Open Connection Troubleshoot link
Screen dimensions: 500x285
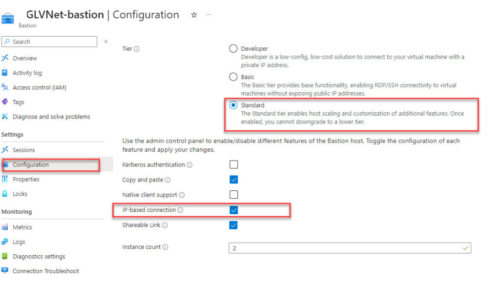pos(45,271)
